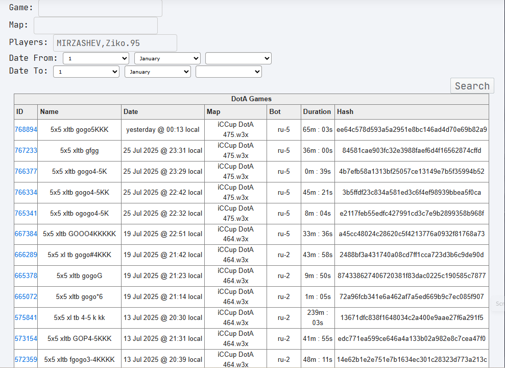505x368 pixels.
Task: Open game ID 667384 link
Action: (26, 234)
